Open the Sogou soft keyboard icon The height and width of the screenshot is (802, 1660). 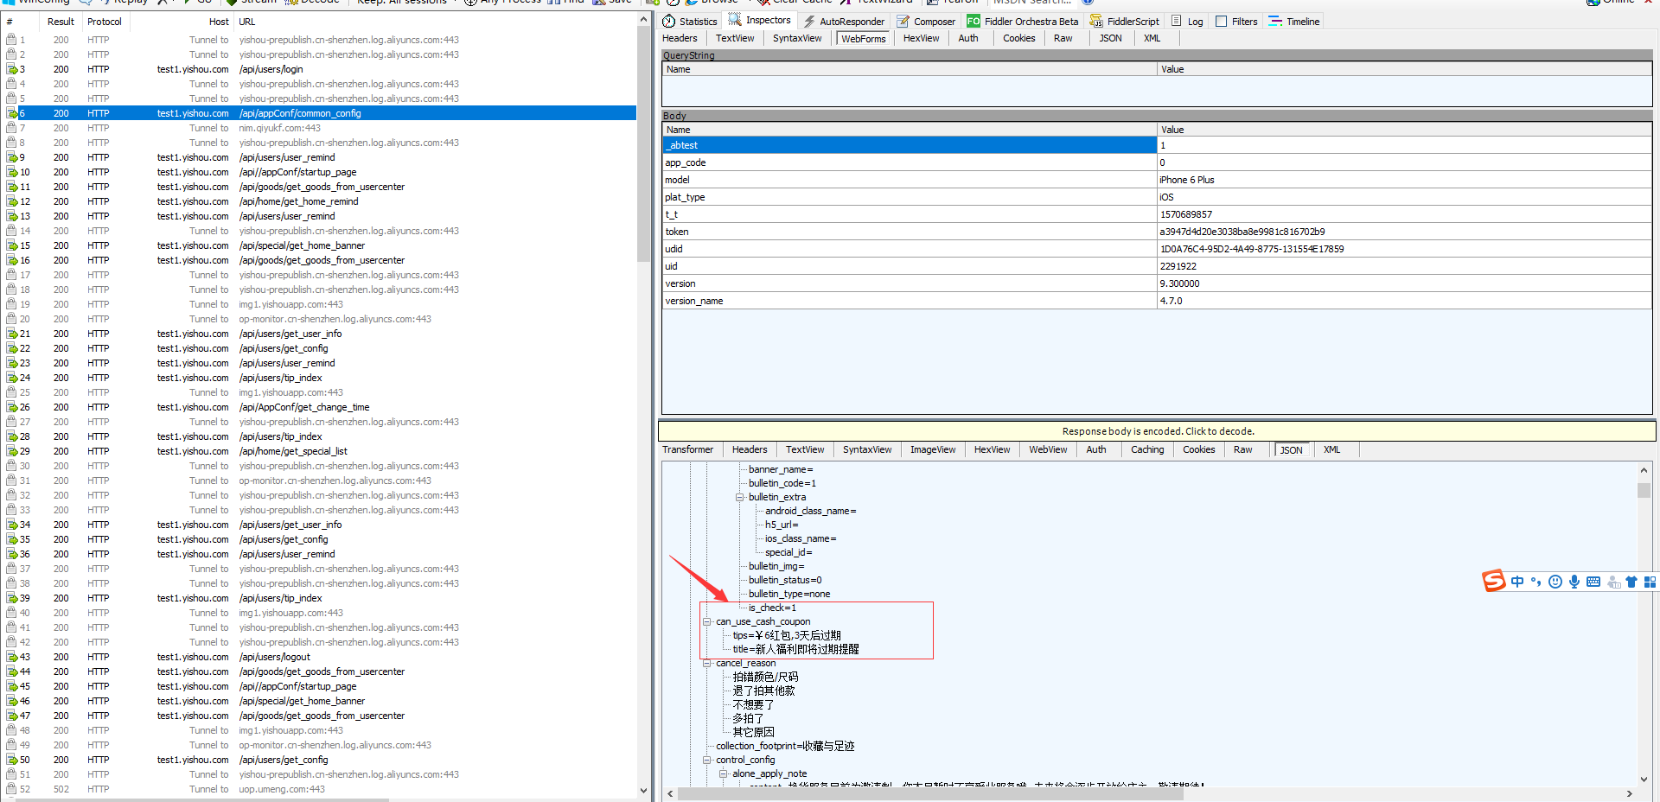(1593, 582)
